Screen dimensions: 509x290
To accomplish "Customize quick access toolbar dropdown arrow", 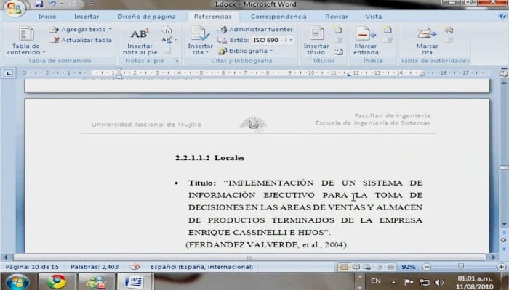I will pyautogui.click(x=92, y=4).
